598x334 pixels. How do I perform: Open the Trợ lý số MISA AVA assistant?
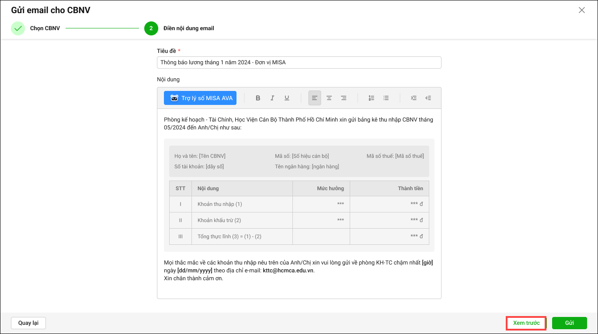[200, 98]
